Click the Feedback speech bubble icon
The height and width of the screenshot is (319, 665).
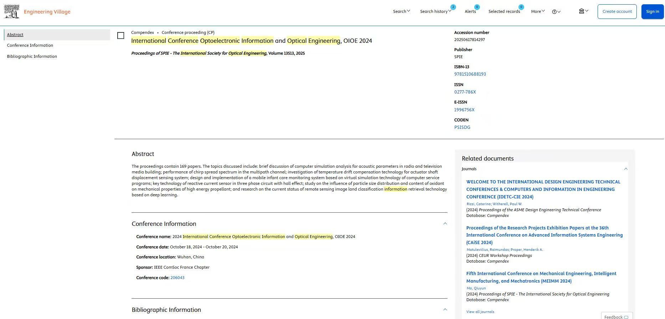[x=626, y=317]
